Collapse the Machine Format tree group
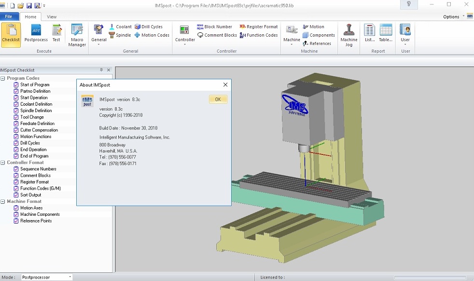474x281 pixels. click(3, 201)
